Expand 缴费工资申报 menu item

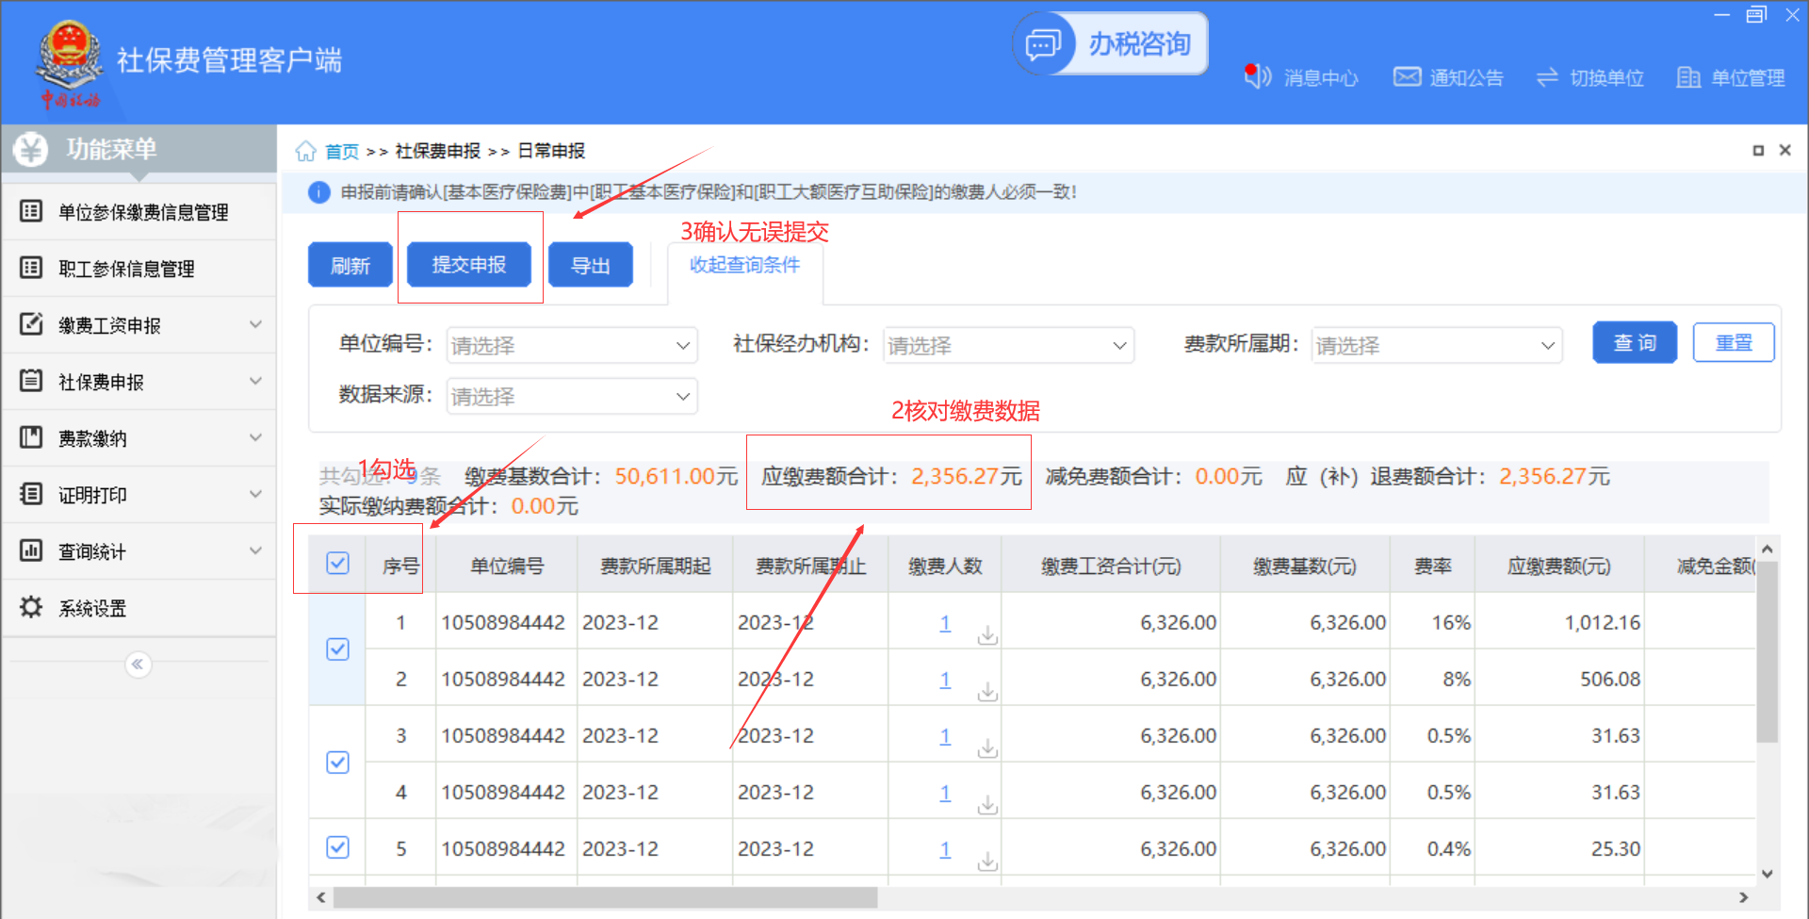point(139,325)
